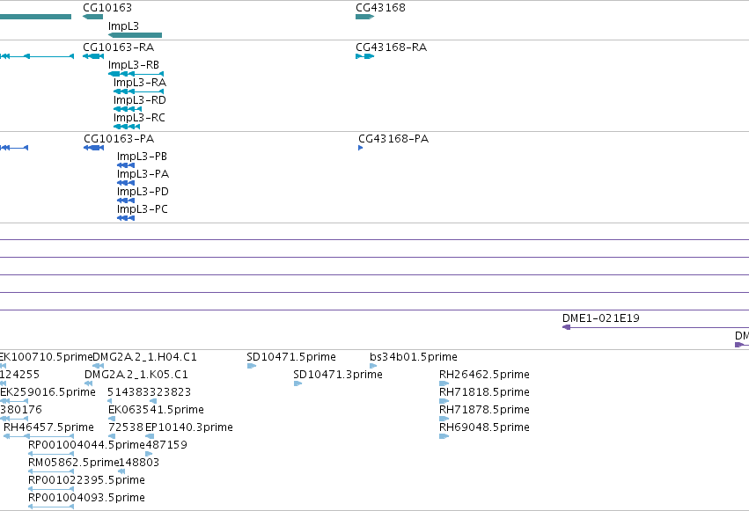Select transcript ImpL3-RD

(x=139, y=100)
